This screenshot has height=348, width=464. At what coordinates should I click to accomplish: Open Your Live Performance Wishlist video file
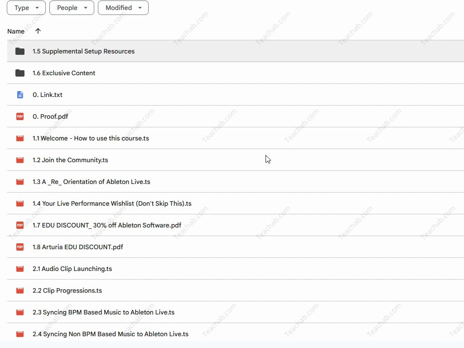click(112, 203)
